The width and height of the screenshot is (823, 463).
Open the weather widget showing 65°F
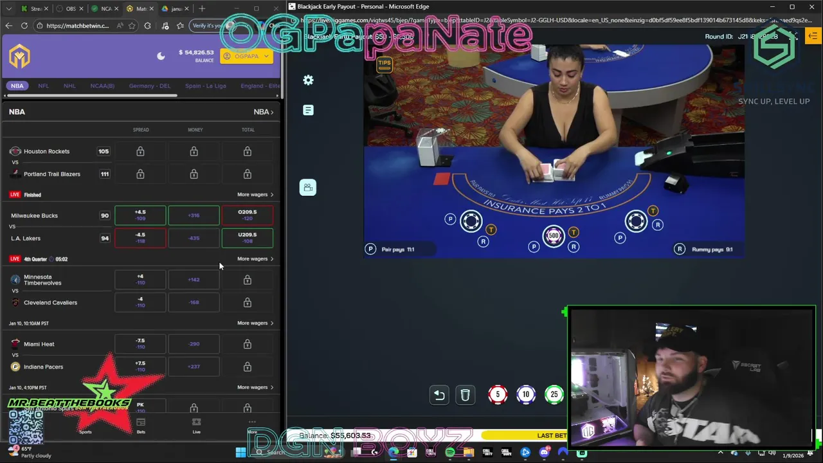tap(29, 452)
